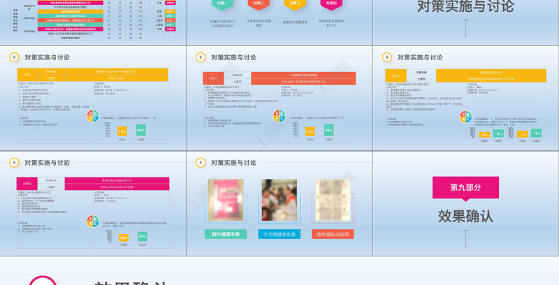Image resolution: width=559 pixels, height=285 pixels.
Task: Click the blue 手术期健康宣教 label
Action: click(x=279, y=234)
